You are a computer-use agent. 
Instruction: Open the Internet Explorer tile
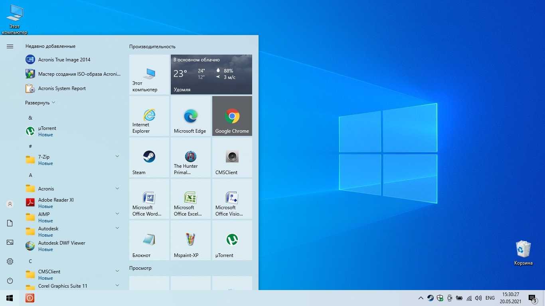[x=149, y=116]
